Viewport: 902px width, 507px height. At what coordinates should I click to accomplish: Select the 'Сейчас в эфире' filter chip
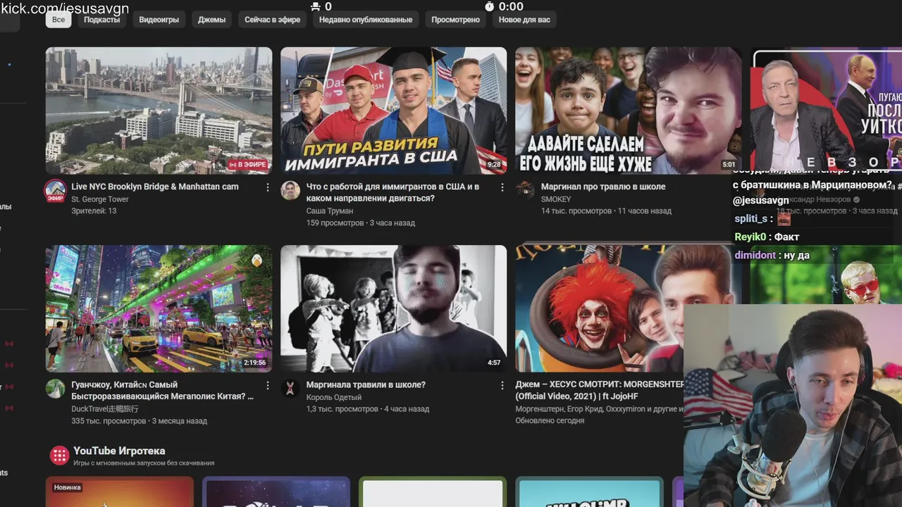(272, 20)
